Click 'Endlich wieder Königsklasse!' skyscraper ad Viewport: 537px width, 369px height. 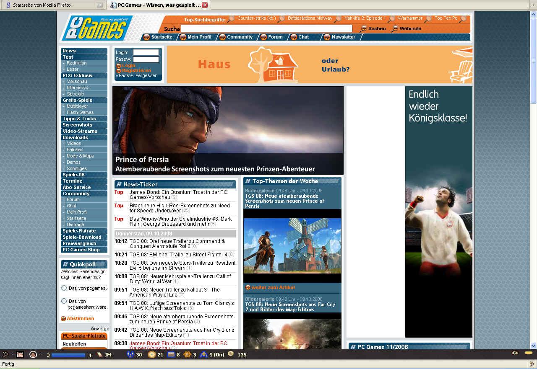[x=439, y=212]
